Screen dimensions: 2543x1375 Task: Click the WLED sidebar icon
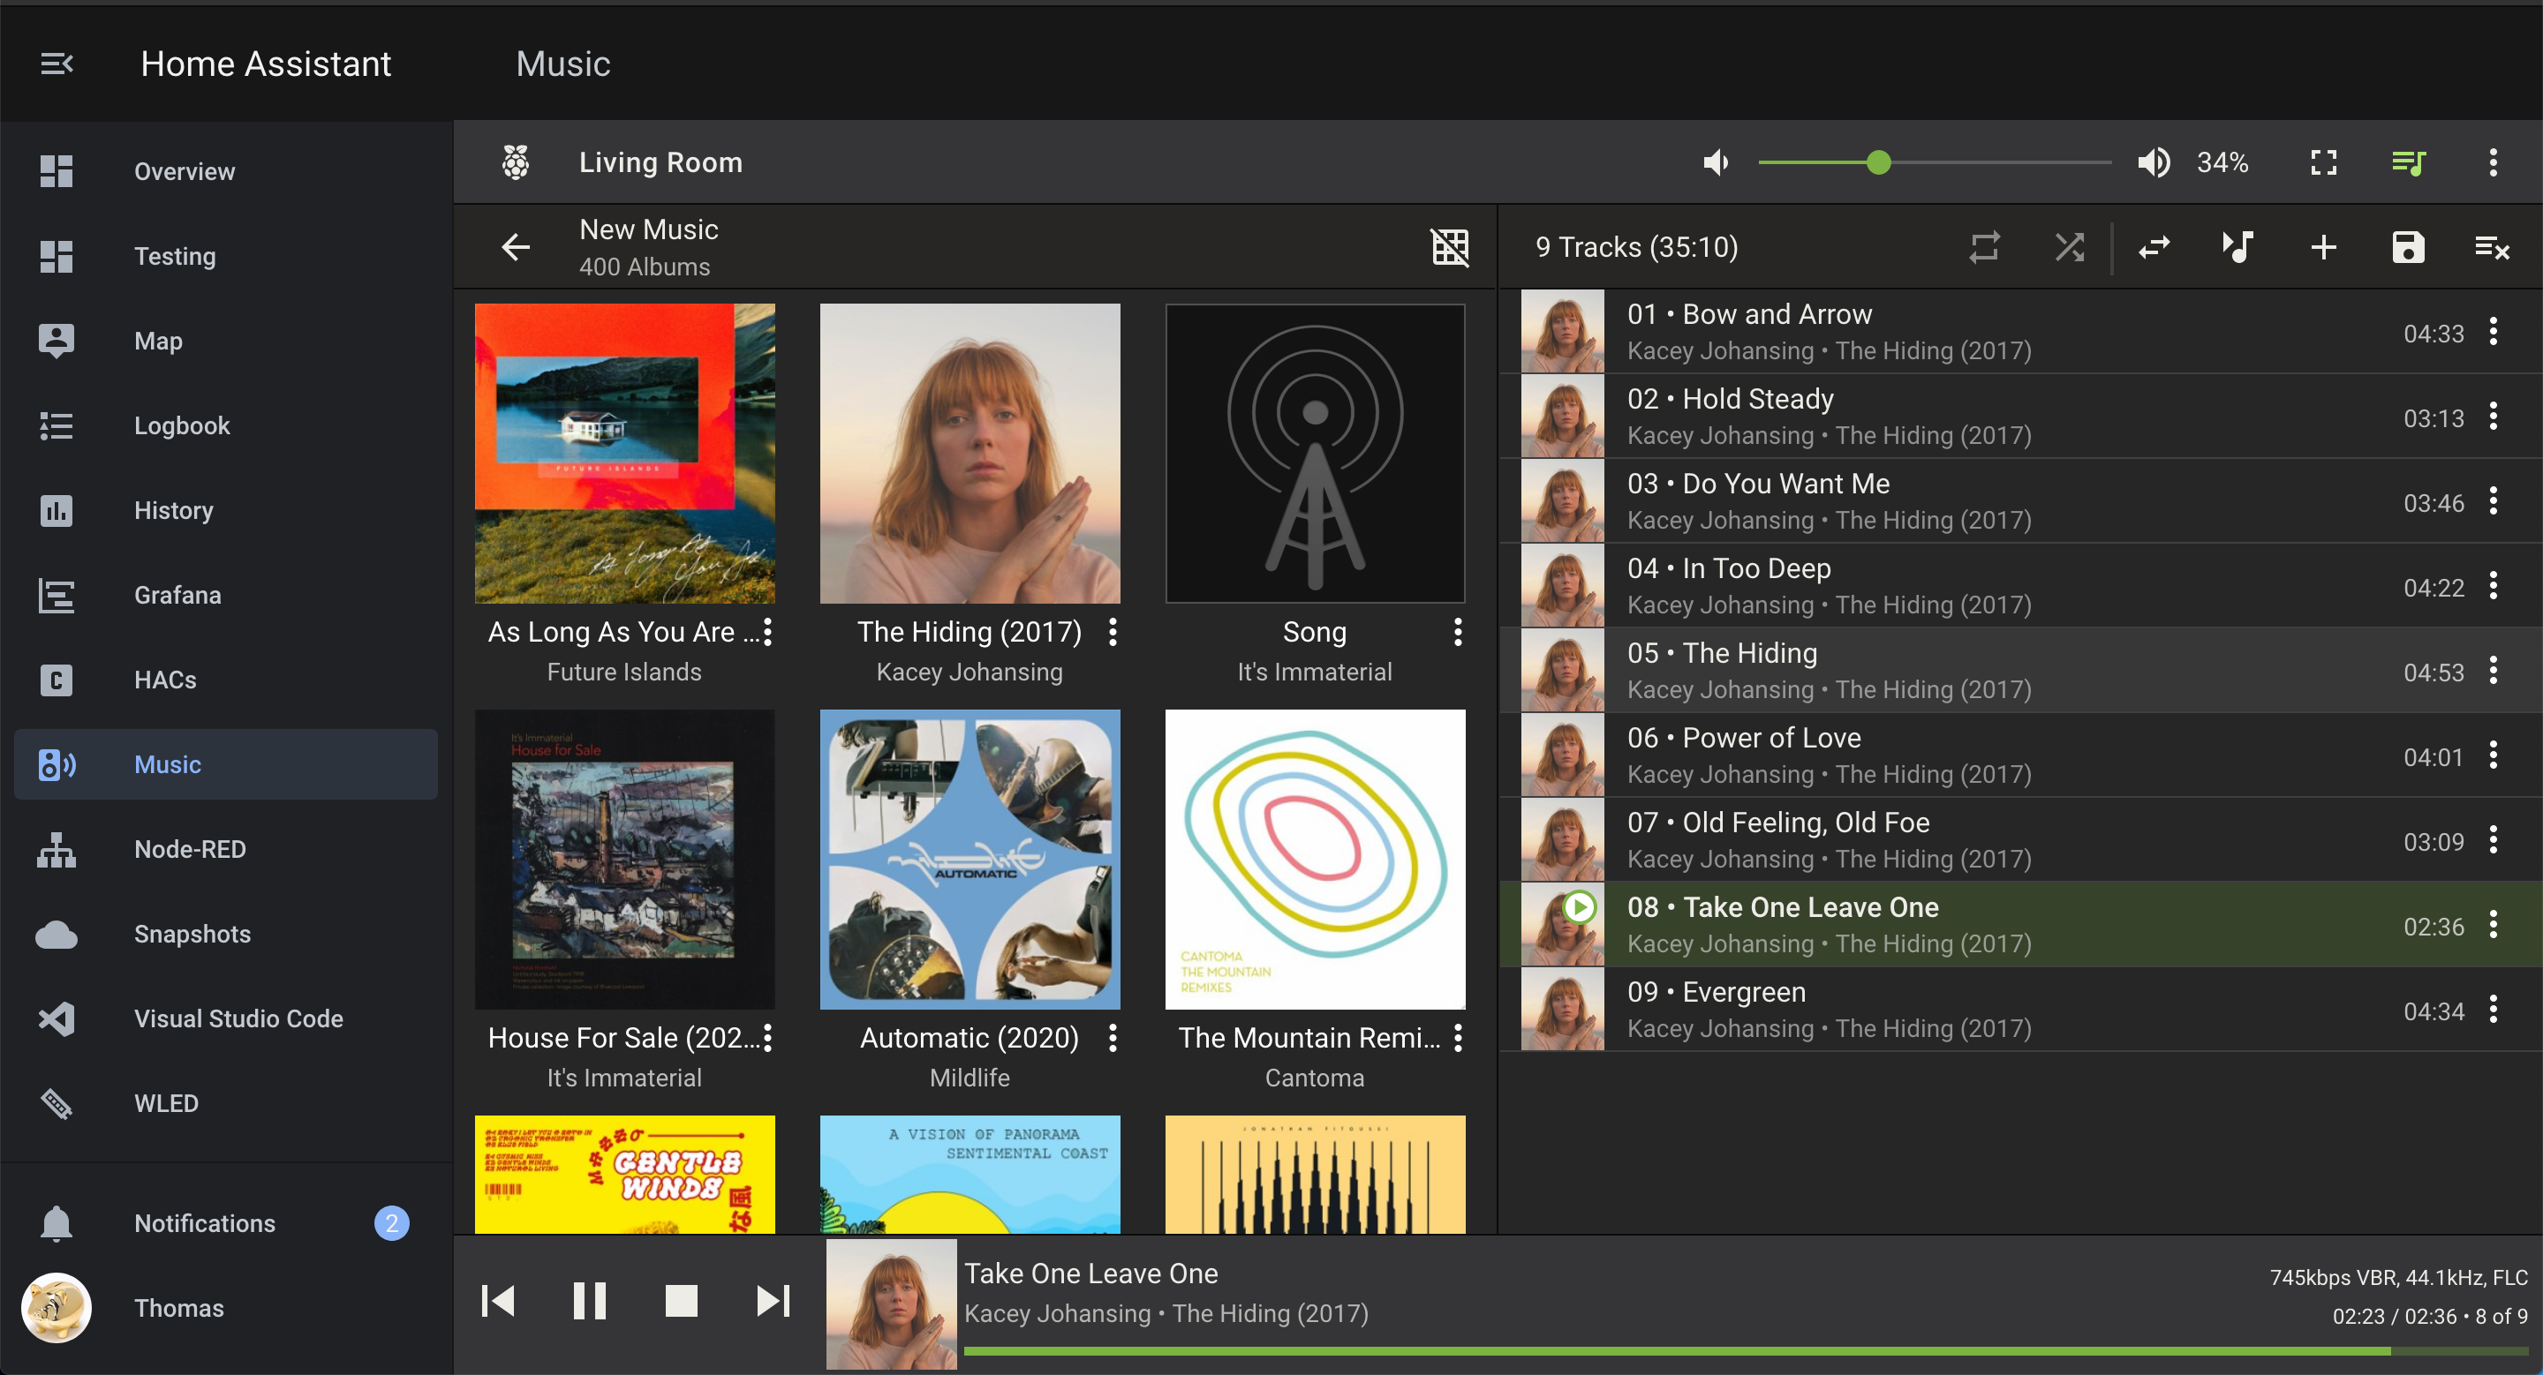click(57, 1104)
